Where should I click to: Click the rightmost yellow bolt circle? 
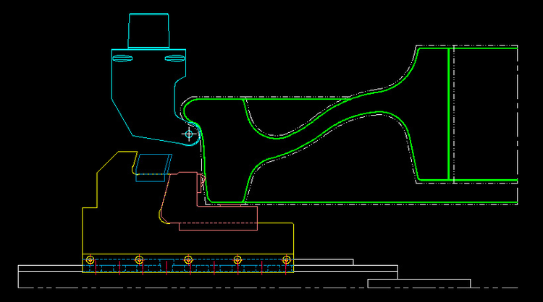[x=287, y=259]
